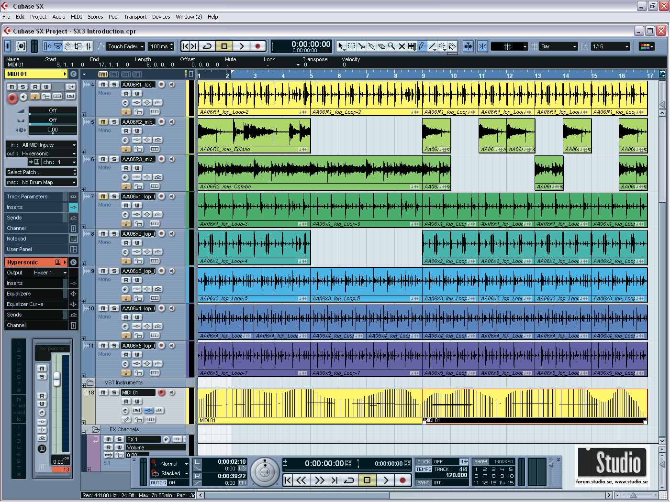Select the Play speaker tool
This screenshot has height=502, width=670.
(442, 46)
